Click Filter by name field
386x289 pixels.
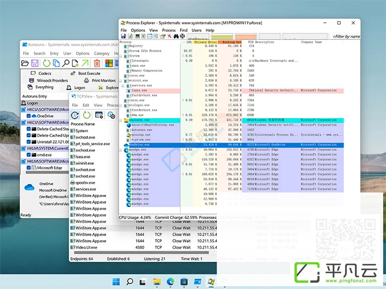346,36
